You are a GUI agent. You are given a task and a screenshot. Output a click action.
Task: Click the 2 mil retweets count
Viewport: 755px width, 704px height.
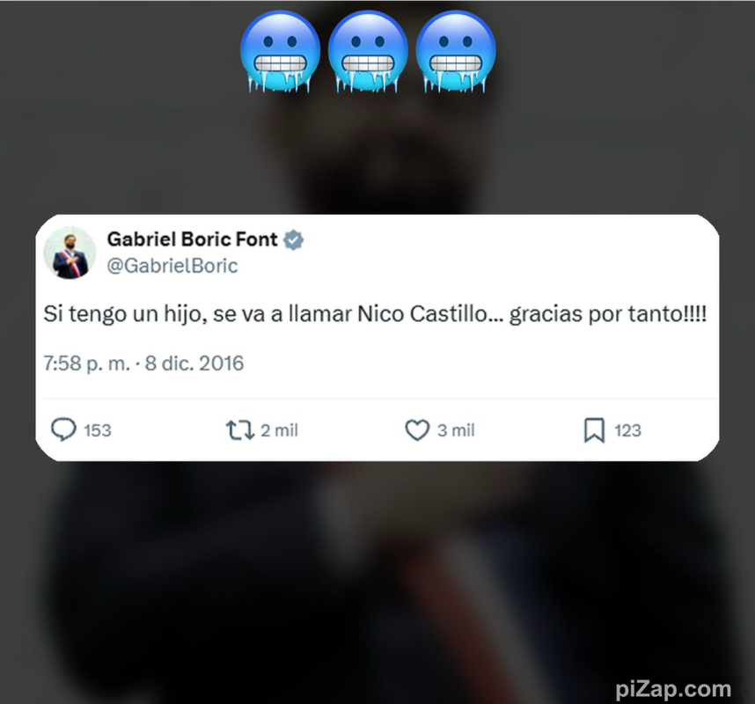tap(279, 430)
